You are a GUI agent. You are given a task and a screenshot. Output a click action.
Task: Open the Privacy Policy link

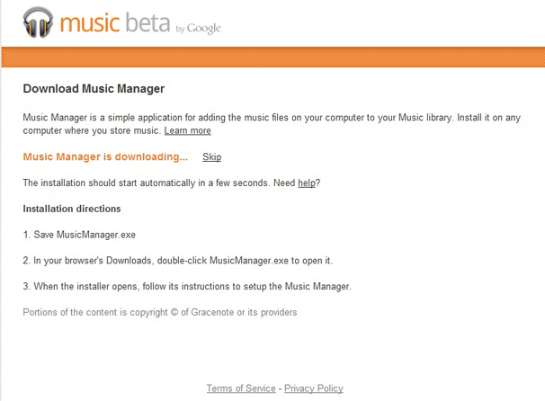[x=314, y=388]
